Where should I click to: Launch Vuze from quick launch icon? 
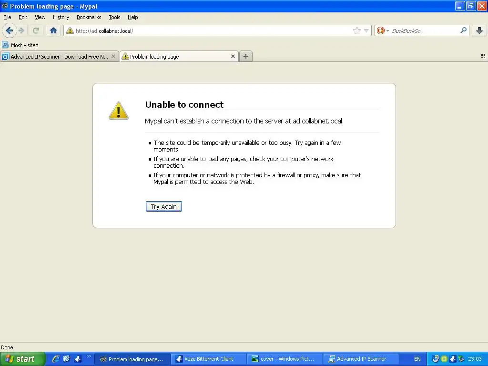point(78,359)
